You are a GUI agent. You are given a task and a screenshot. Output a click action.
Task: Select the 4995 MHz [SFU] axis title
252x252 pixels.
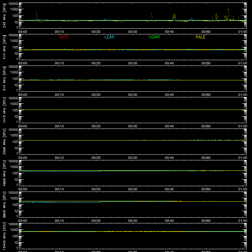click(4, 173)
